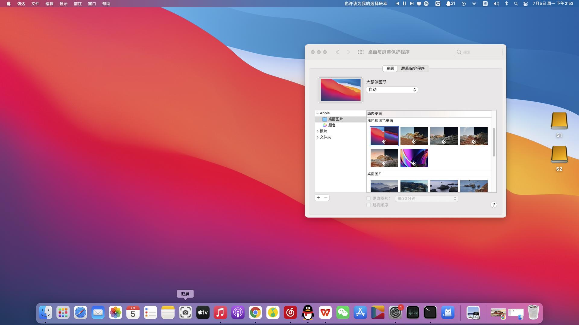Pause music with menu bar pause button

tap(404, 4)
